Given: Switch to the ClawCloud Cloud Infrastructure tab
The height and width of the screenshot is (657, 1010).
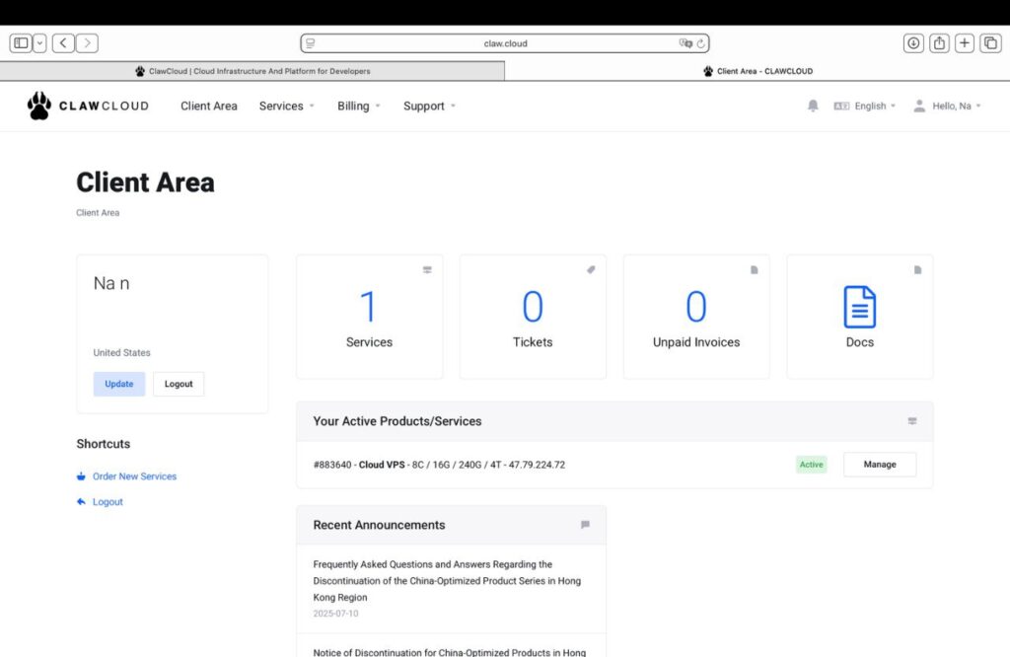Looking at the screenshot, I should (252, 71).
